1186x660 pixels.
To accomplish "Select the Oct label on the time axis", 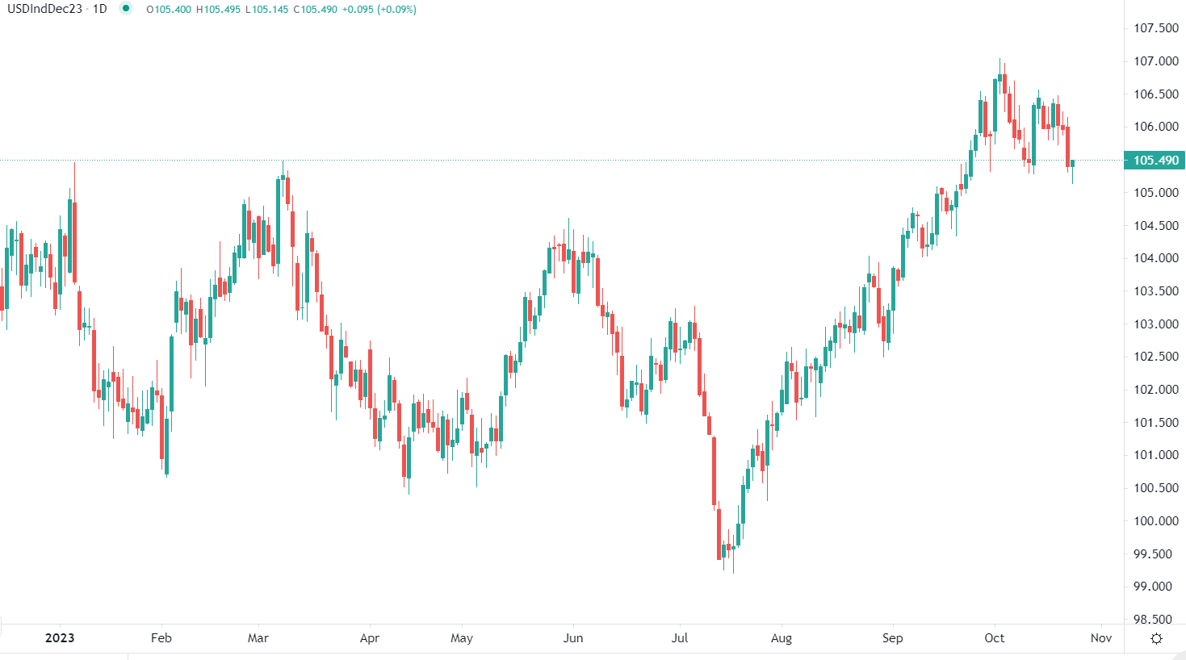I will [x=995, y=638].
